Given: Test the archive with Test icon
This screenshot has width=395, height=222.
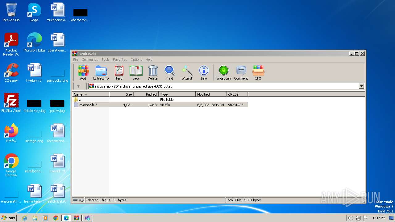Looking at the screenshot, I should (119, 73).
